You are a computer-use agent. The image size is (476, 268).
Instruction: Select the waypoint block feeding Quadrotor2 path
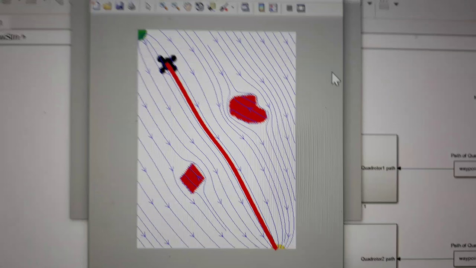point(465,259)
